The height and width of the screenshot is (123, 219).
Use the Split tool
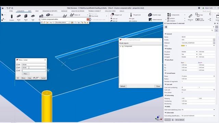tap(132, 18)
